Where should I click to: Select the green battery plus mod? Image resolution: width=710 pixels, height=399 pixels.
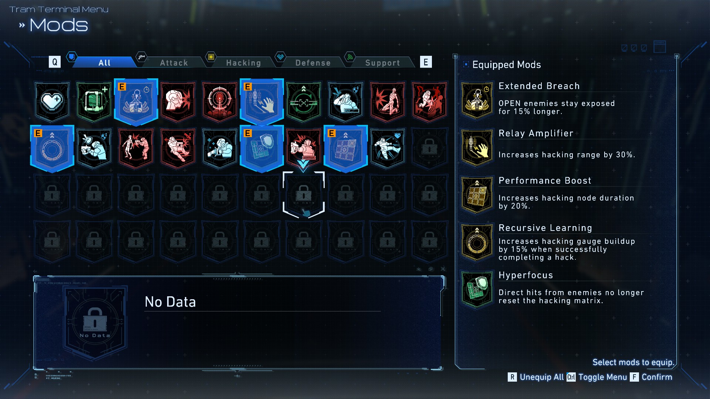pos(94,102)
